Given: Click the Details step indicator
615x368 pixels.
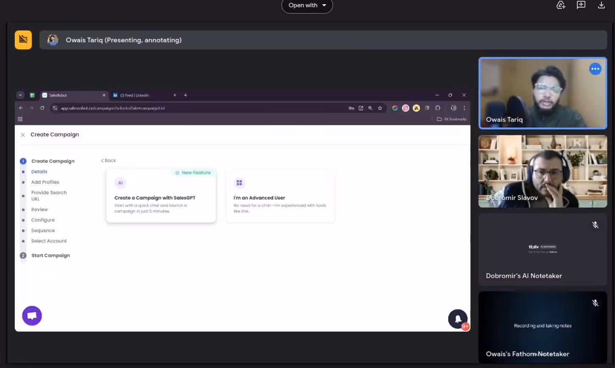Looking at the screenshot, I should click(39, 172).
